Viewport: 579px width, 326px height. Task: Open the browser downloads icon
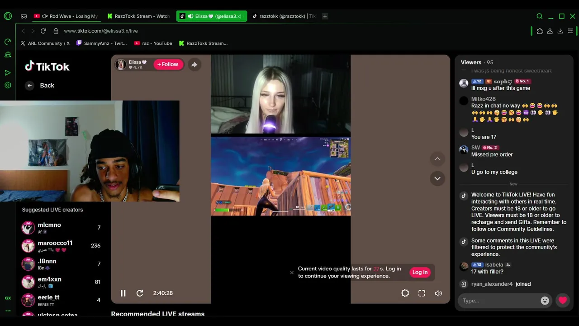(x=560, y=31)
